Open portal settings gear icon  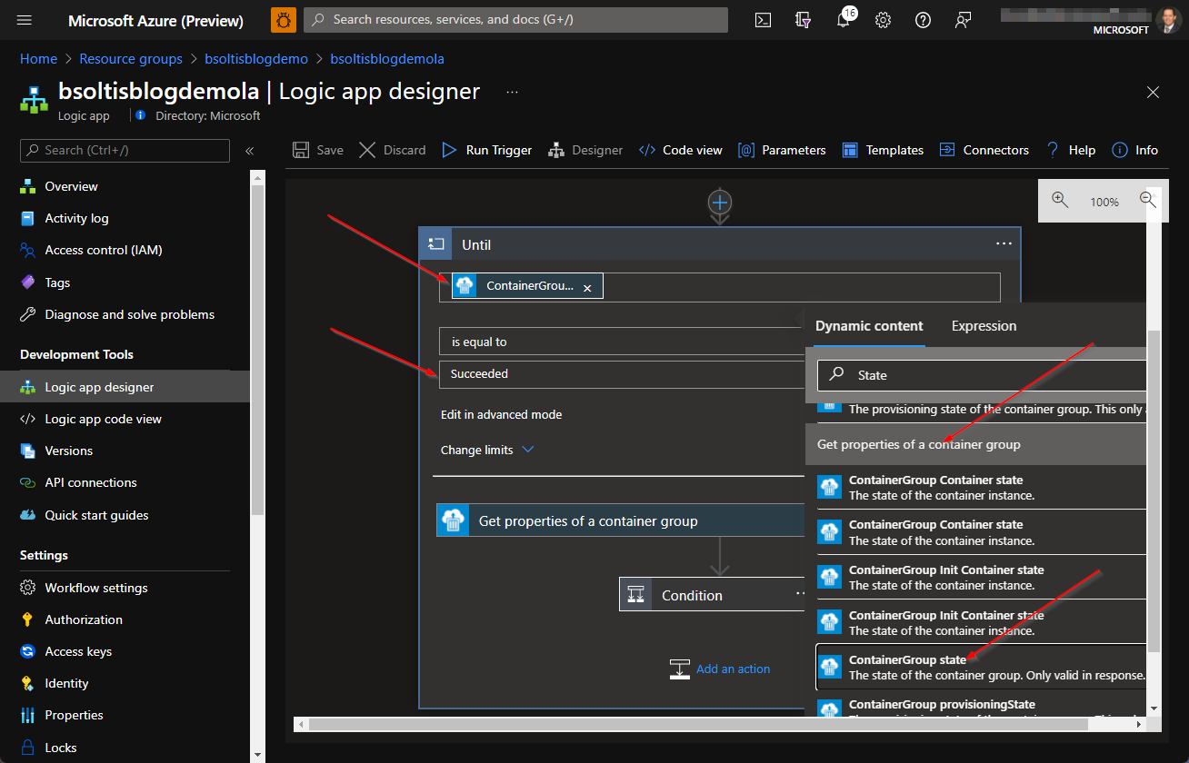(x=883, y=20)
